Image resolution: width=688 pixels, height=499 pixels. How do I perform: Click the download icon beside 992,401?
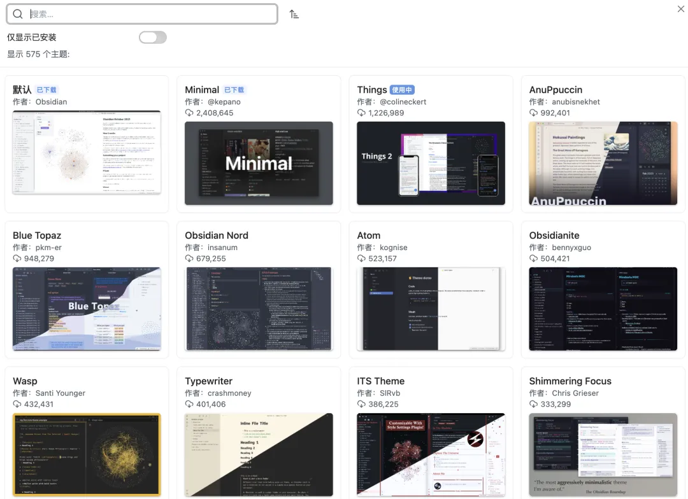pos(534,113)
